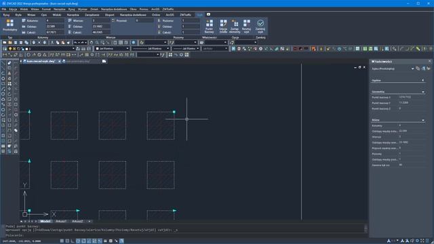
Task: Switch to the Wstaw ribbon tab
Action: point(31,15)
